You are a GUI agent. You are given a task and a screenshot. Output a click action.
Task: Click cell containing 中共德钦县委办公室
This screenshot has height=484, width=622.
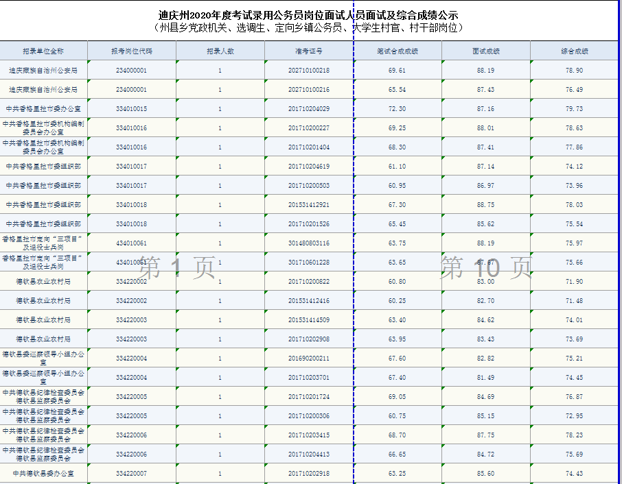[x=43, y=474]
